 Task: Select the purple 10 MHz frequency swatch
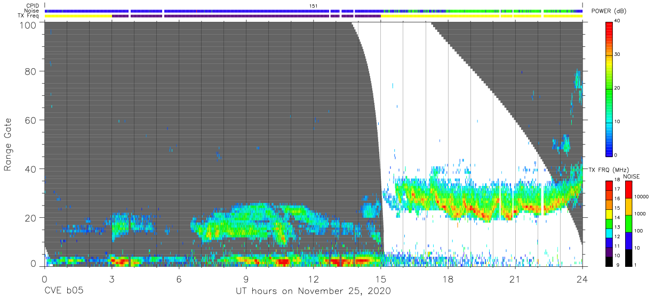(609, 252)
